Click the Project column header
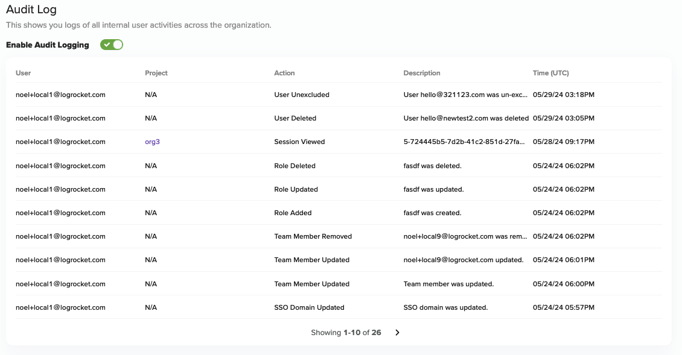Screen dimensions: 682x355 (x=156, y=73)
